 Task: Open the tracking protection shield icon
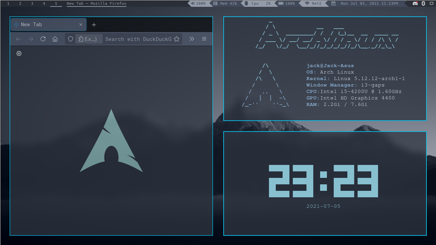tap(71, 39)
